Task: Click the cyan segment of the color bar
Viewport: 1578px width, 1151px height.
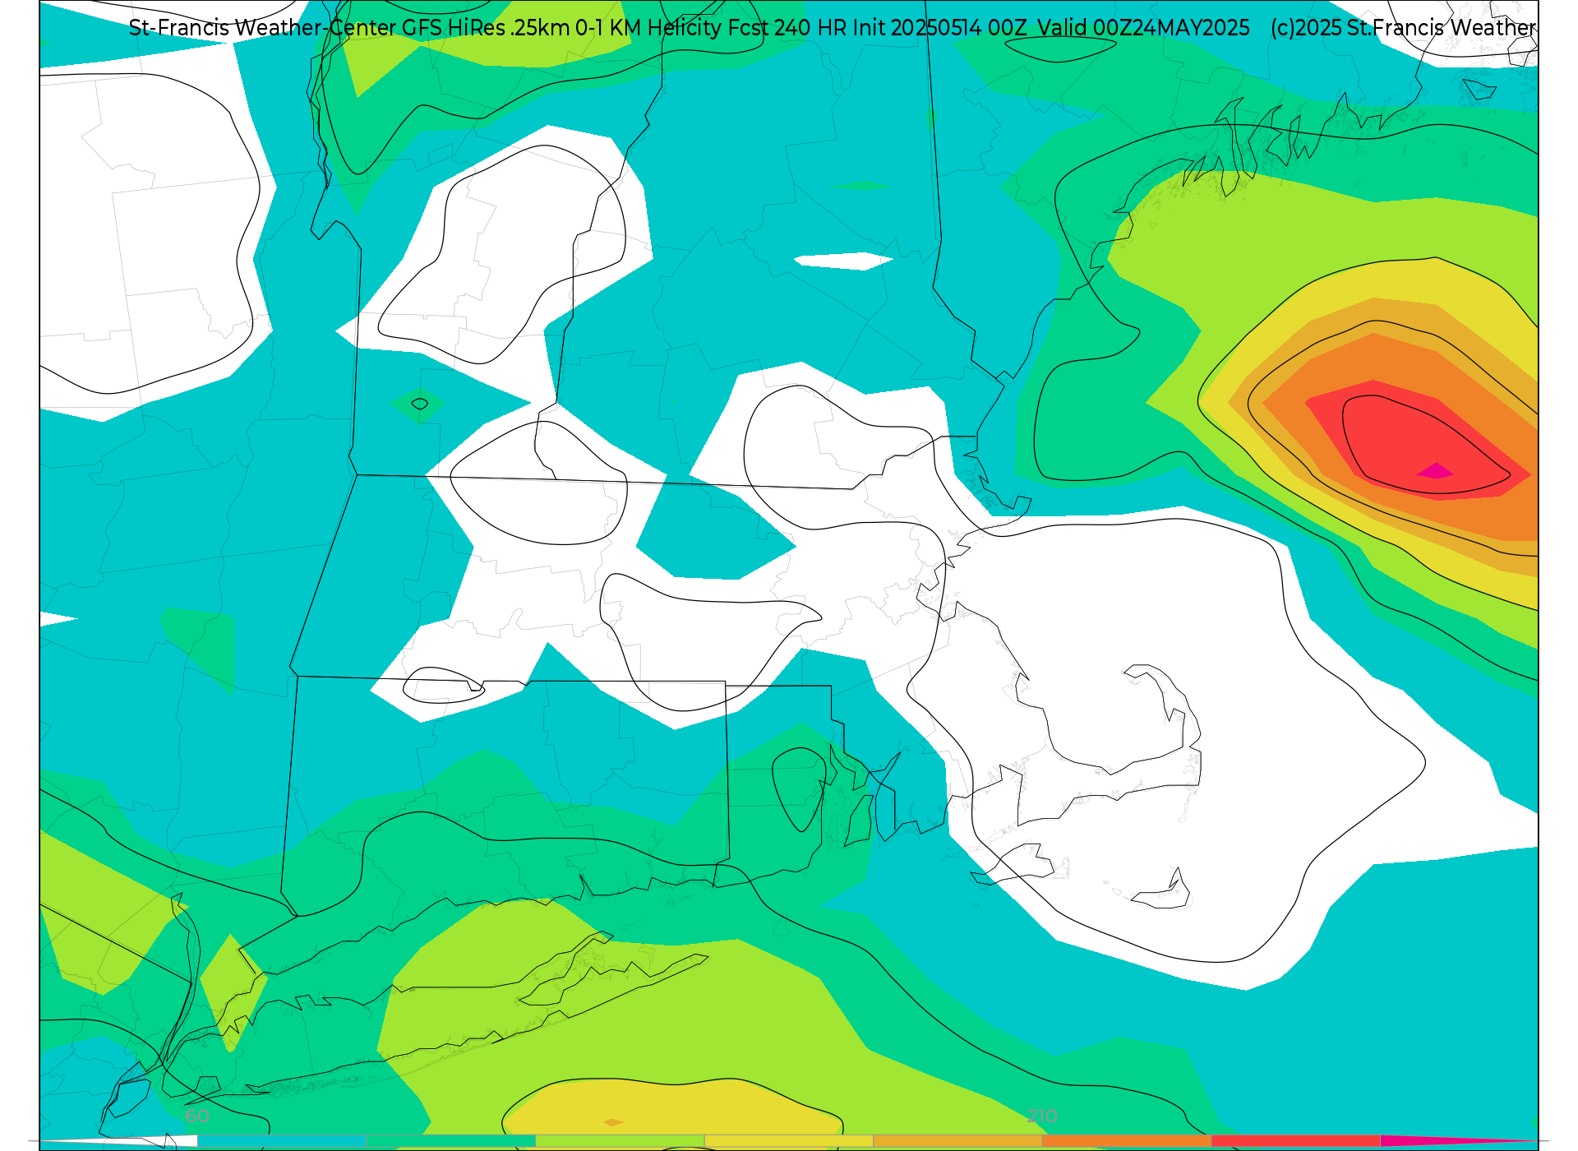Action: tap(282, 1141)
